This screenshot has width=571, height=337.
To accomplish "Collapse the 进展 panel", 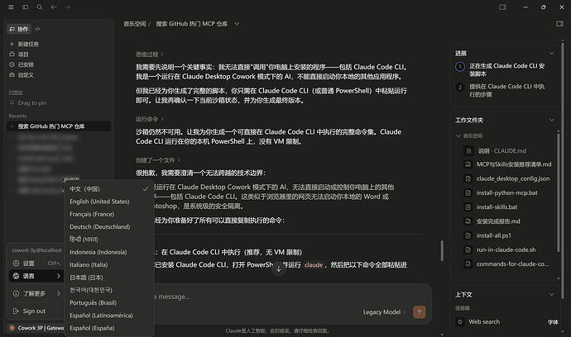I will [552, 53].
